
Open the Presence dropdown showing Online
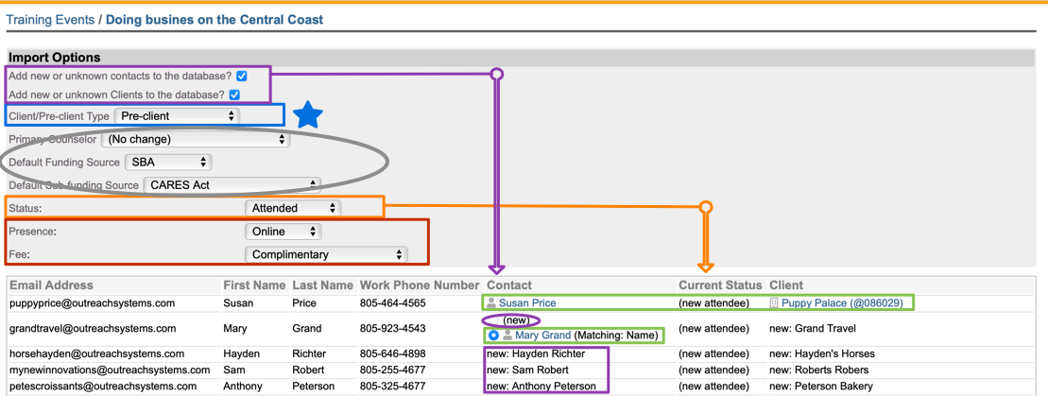pyautogui.click(x=283, y=232)
